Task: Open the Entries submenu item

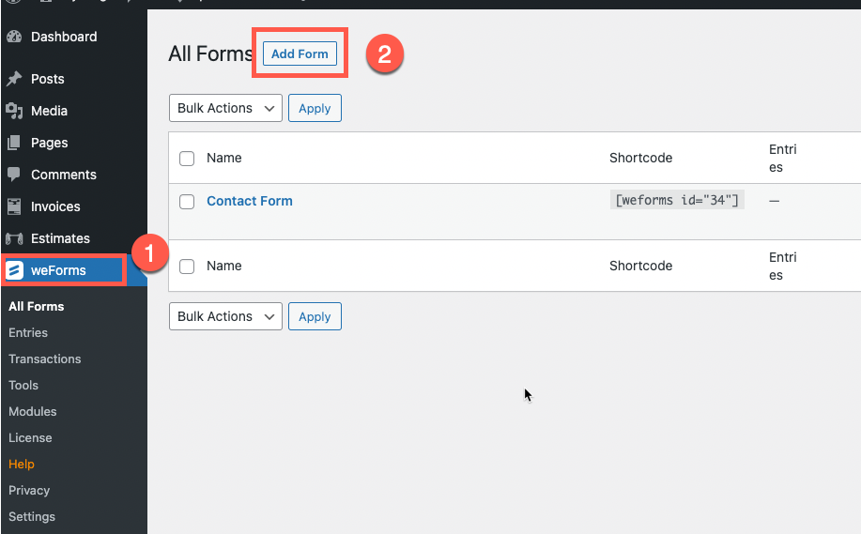Action: point(28,333)
